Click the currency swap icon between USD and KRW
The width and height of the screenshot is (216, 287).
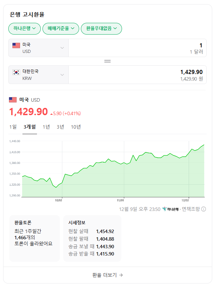[x=107, y=61]
